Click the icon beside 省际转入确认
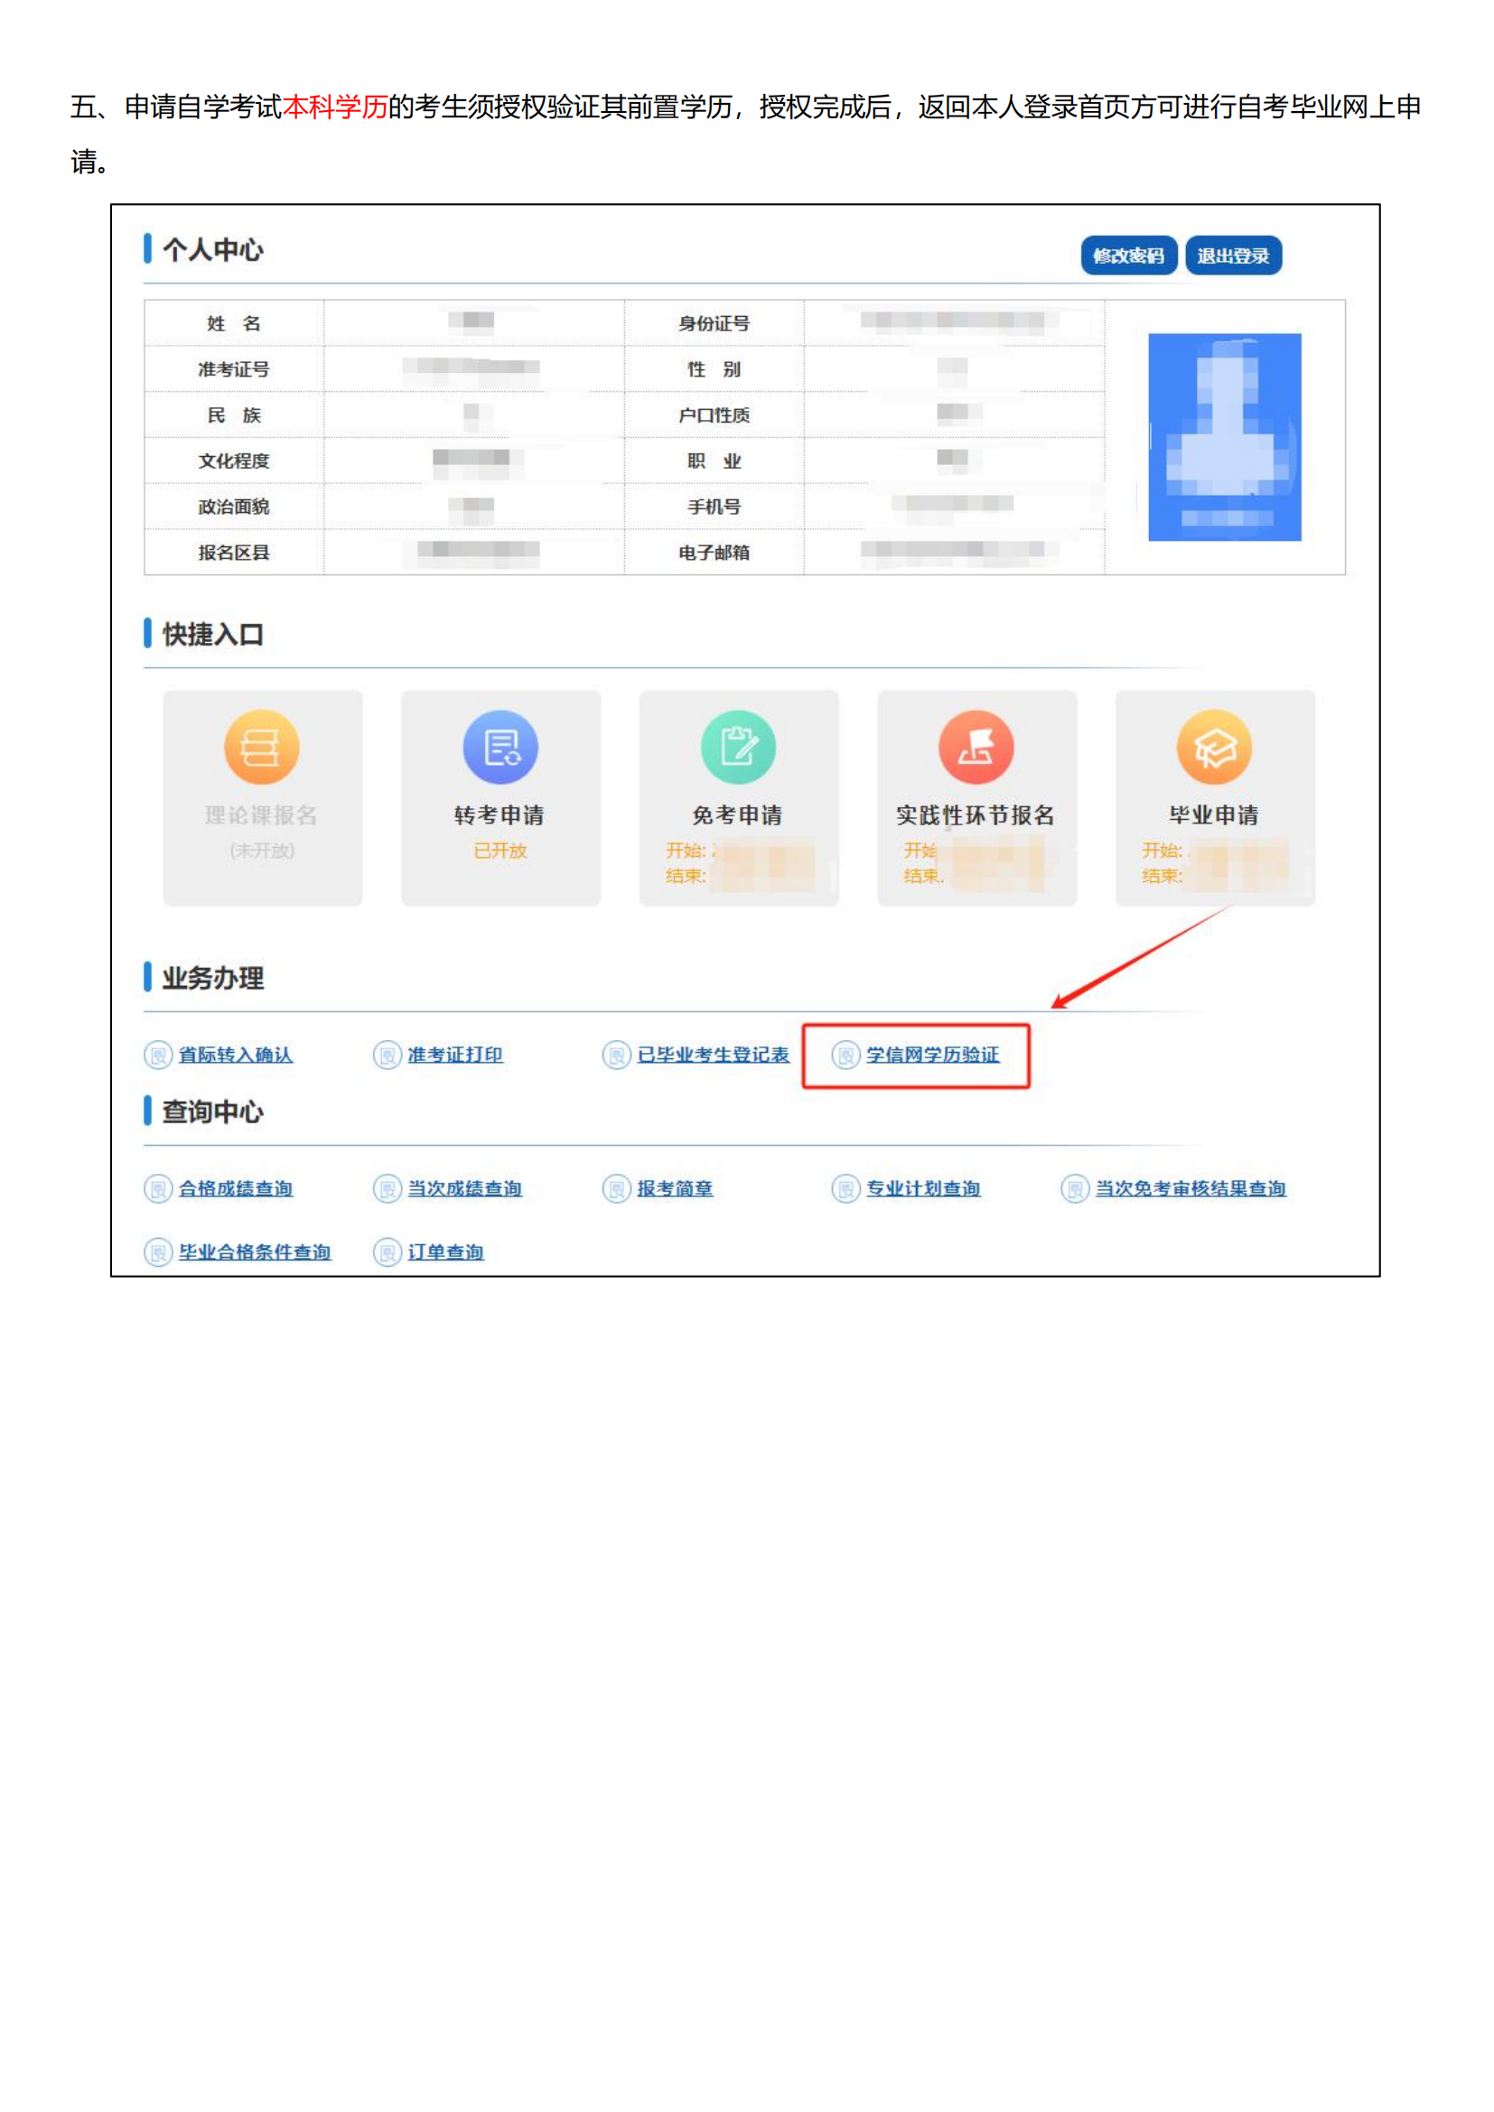The image size is (1494, 2112). pos(158,1055)
